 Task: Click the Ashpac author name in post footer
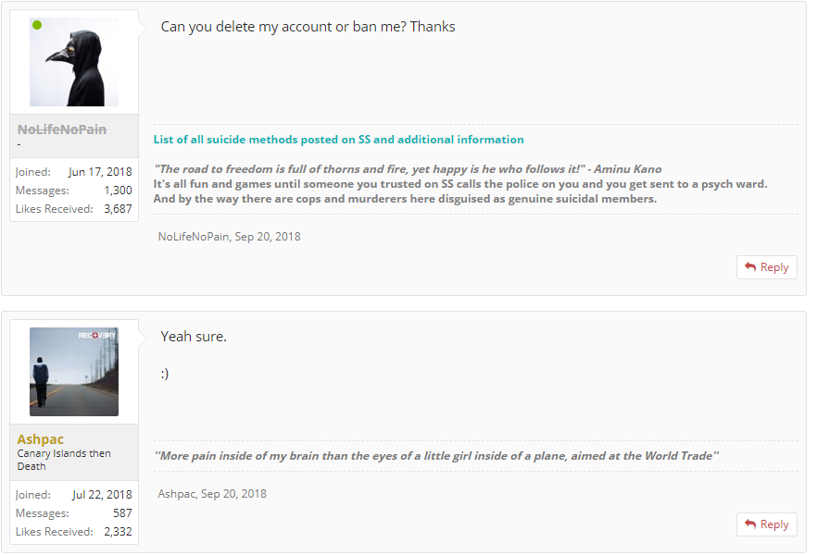(178, 493)
